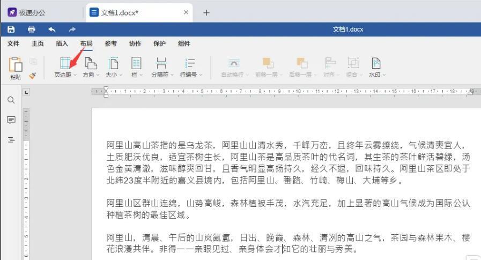481x260 pixels.
Task: Click the 前移一层 dropdown arrow
Action: (x=280, y=75)
